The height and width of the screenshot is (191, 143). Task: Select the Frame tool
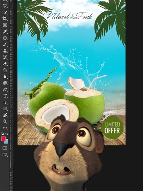(x=5, y=25)
